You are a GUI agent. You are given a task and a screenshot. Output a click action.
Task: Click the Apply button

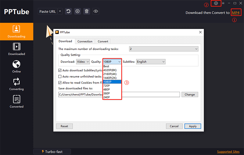[x=193, y=126]
